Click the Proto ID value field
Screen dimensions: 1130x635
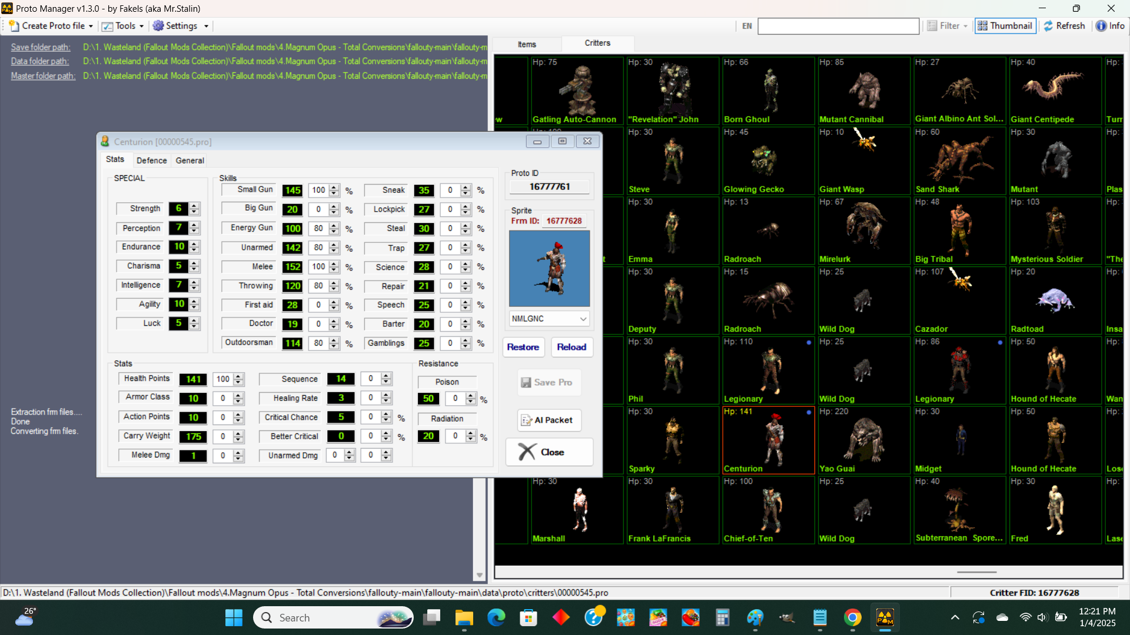[549, 186]
